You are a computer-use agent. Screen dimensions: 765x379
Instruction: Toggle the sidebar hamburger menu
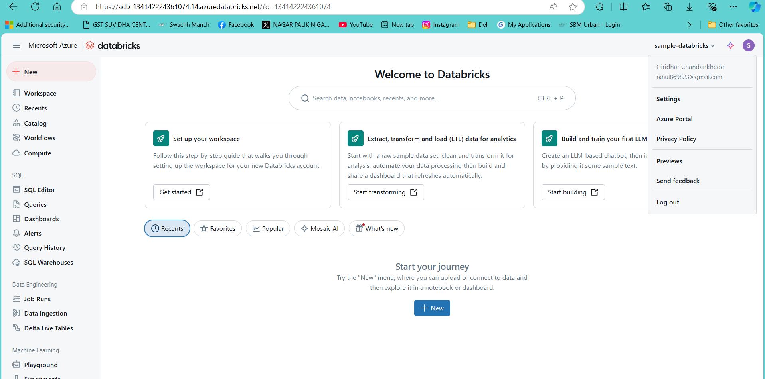(x=16, y=45)
